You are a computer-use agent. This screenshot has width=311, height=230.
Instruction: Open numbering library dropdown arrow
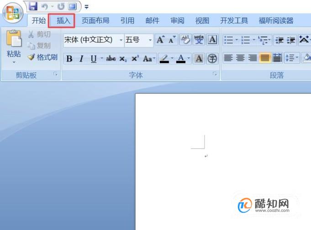point(254,40)
